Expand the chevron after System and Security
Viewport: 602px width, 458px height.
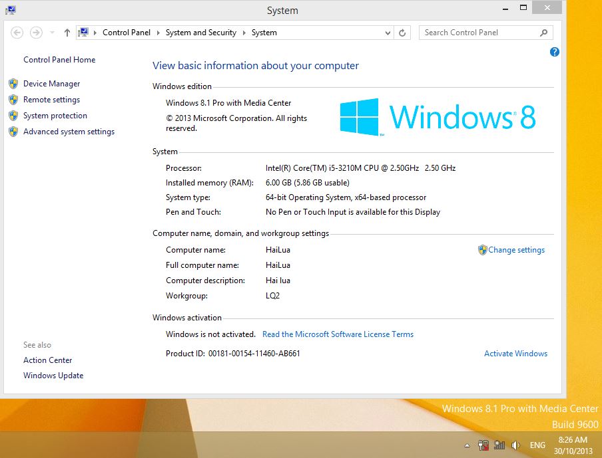(244, 33)
